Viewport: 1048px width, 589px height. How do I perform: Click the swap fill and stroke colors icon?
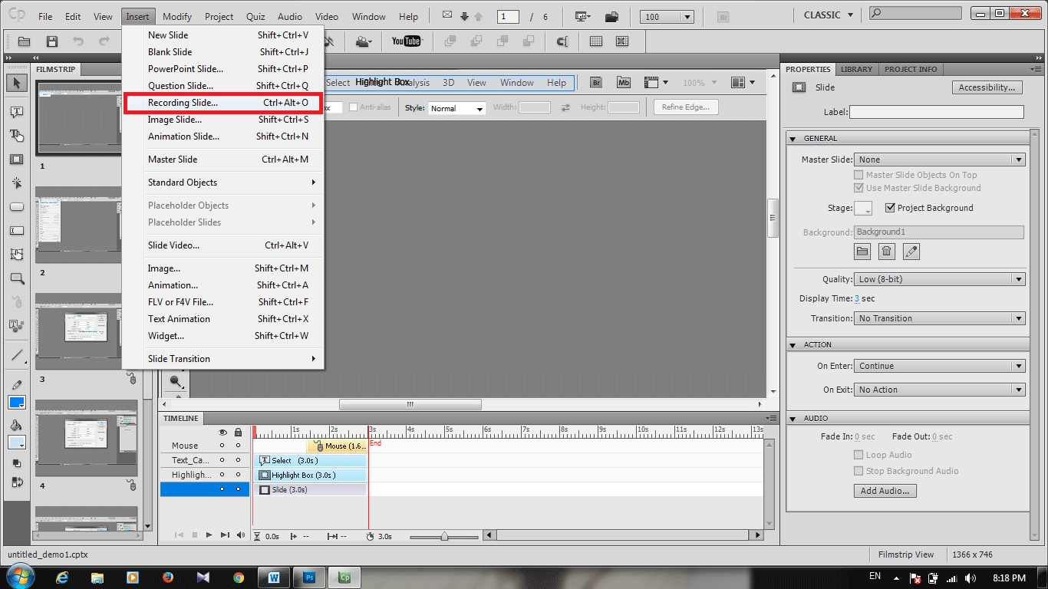16,482
